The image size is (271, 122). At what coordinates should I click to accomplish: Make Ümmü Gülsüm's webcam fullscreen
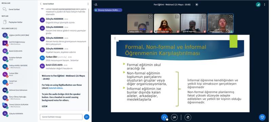point(231,17)
